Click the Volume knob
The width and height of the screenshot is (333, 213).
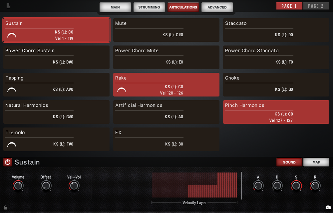coord(18,186)
